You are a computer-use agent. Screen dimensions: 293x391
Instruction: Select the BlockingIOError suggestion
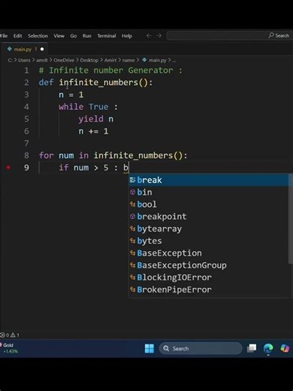208,277
